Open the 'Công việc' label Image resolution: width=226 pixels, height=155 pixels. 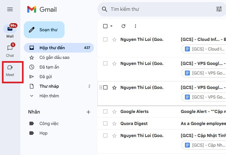point(49,123)
